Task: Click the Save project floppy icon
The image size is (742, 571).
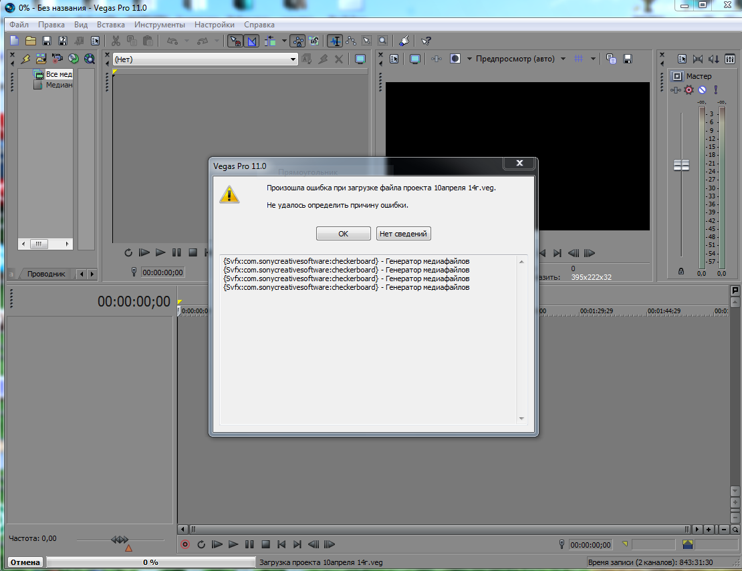Action: pos(46,41)
